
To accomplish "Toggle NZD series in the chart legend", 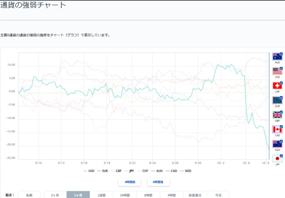I will [x=186, y=171].
